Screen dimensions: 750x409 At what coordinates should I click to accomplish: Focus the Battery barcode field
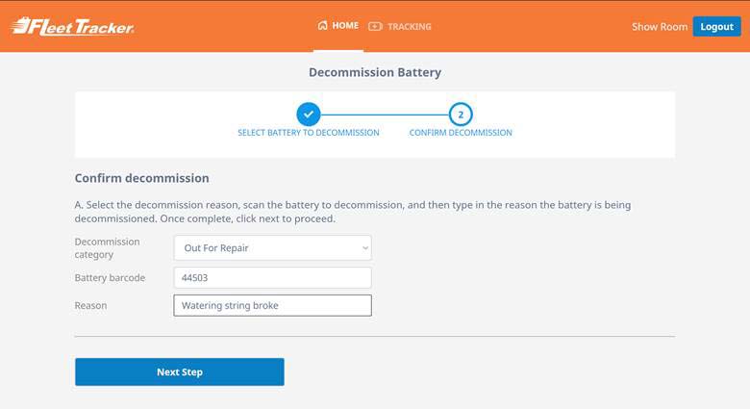(x=271, y=278)
